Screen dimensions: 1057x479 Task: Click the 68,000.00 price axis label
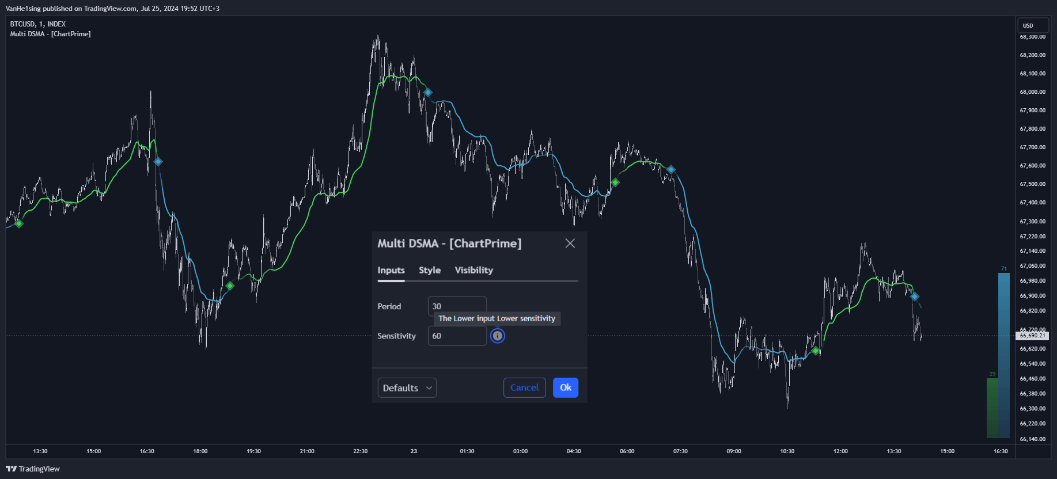[x=1033, y=92]
